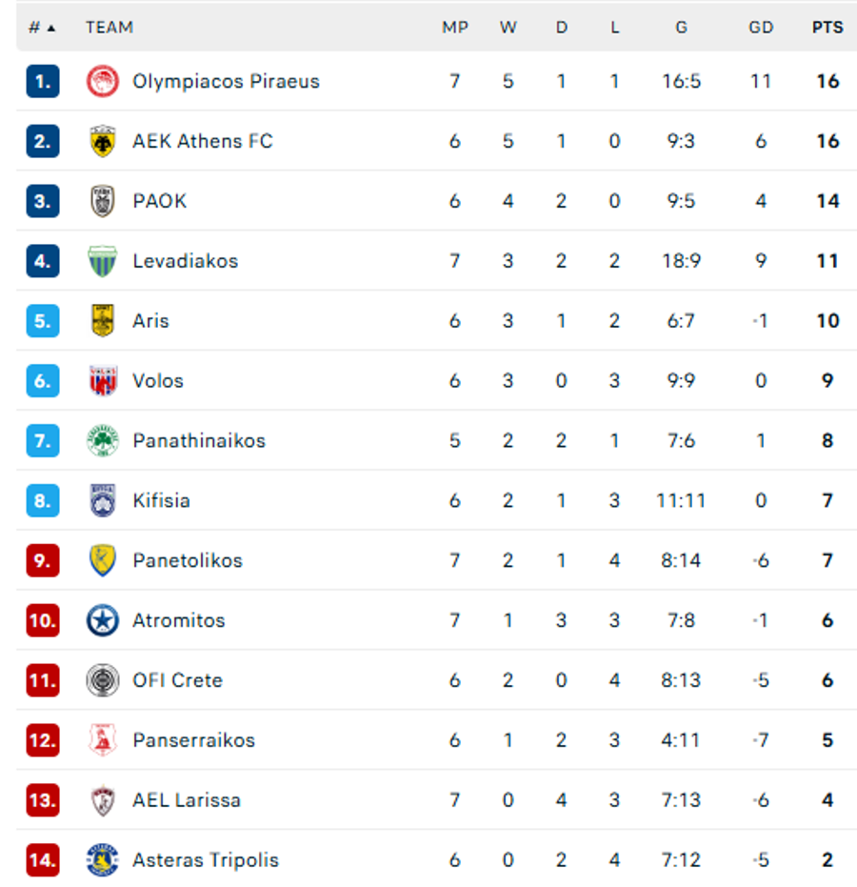Screen dimensions: 857x887
Task: Click the Panathinaikos green clover logo
Action: (103, 441)
